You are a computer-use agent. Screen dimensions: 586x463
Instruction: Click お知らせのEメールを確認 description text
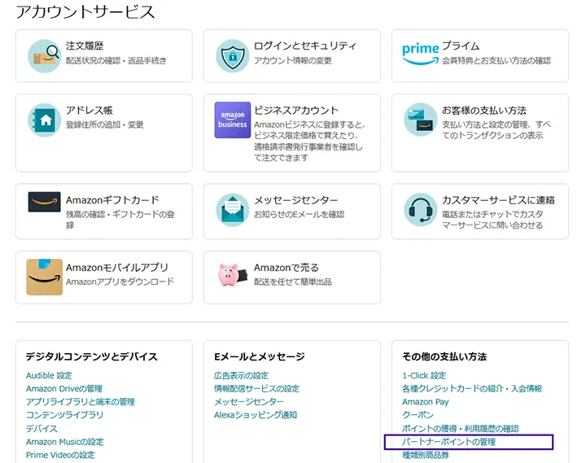[x=299, y=214]
